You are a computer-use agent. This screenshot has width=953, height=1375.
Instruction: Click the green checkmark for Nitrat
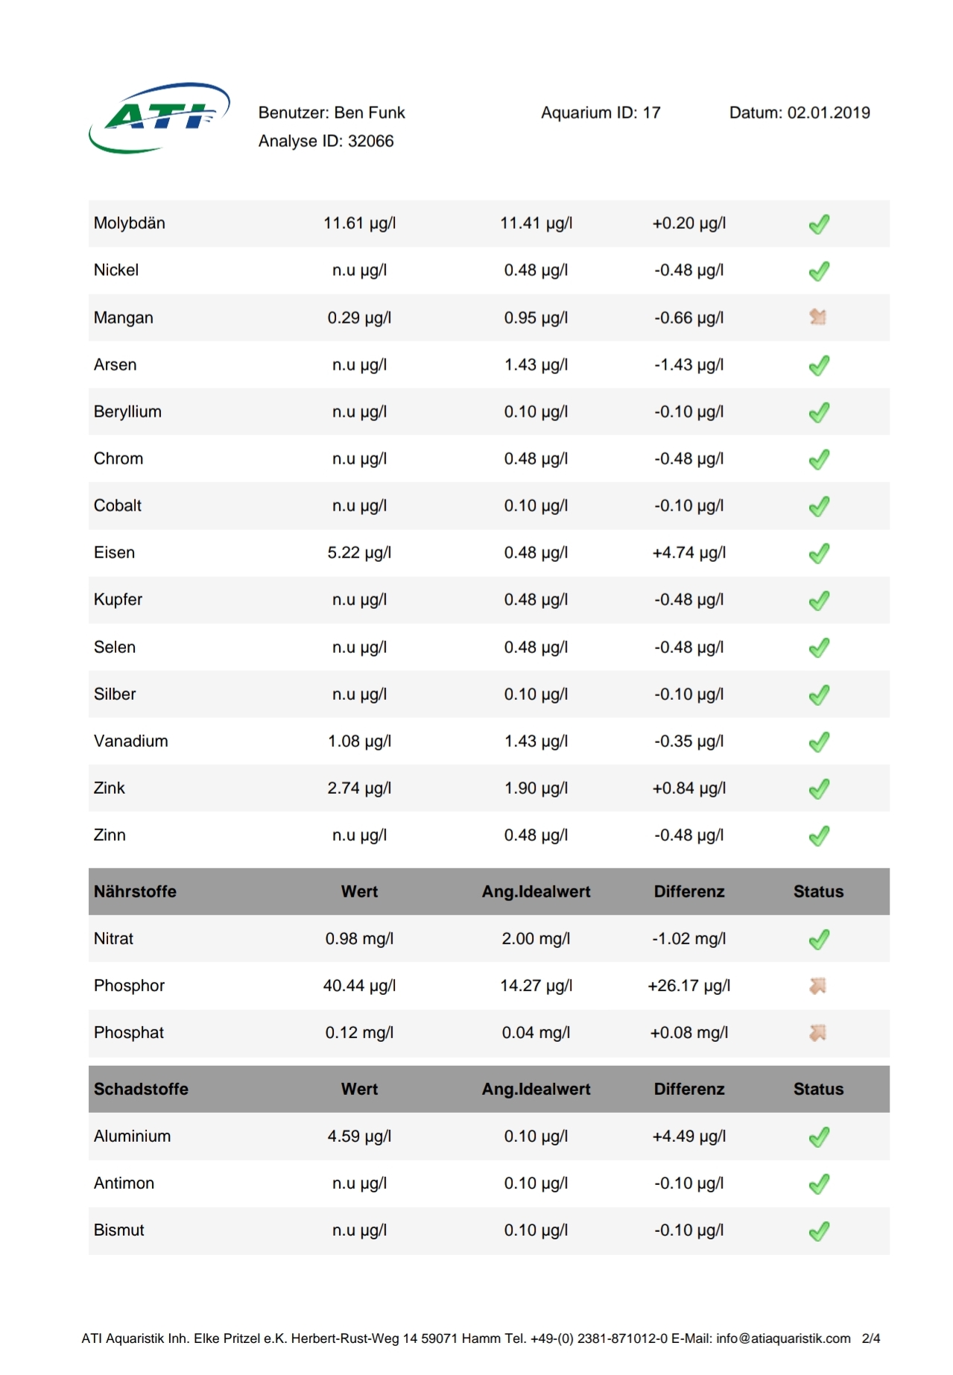coord(819,939)
